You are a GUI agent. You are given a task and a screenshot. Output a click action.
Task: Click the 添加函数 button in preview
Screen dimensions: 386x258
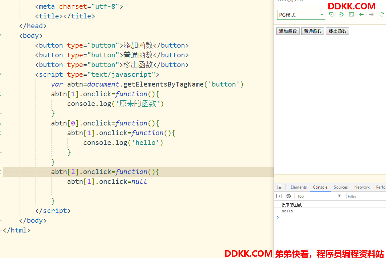click(288, 31)
